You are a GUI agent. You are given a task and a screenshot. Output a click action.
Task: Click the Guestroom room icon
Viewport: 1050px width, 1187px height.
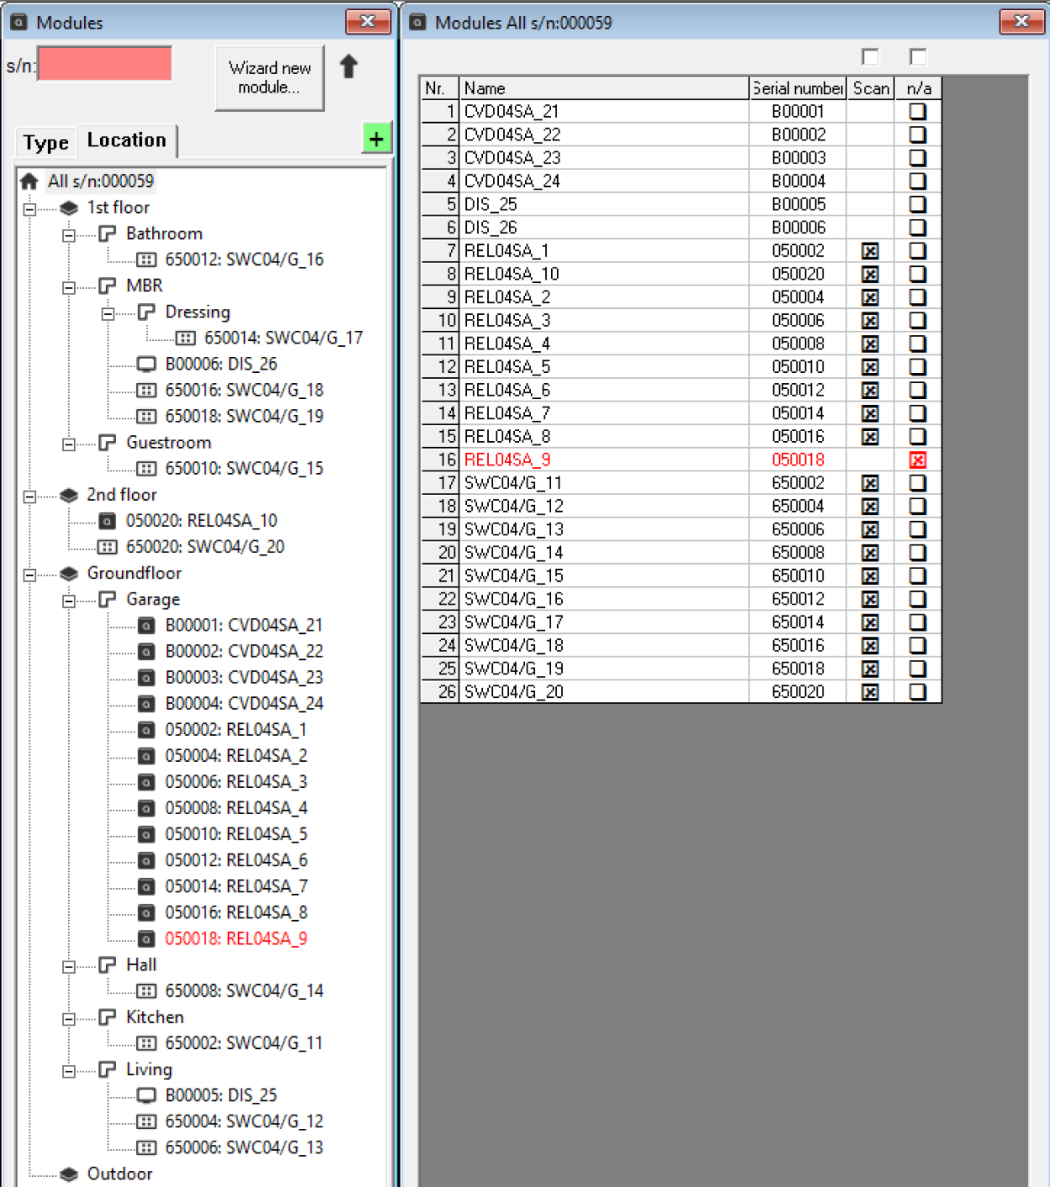click(107, 442)
